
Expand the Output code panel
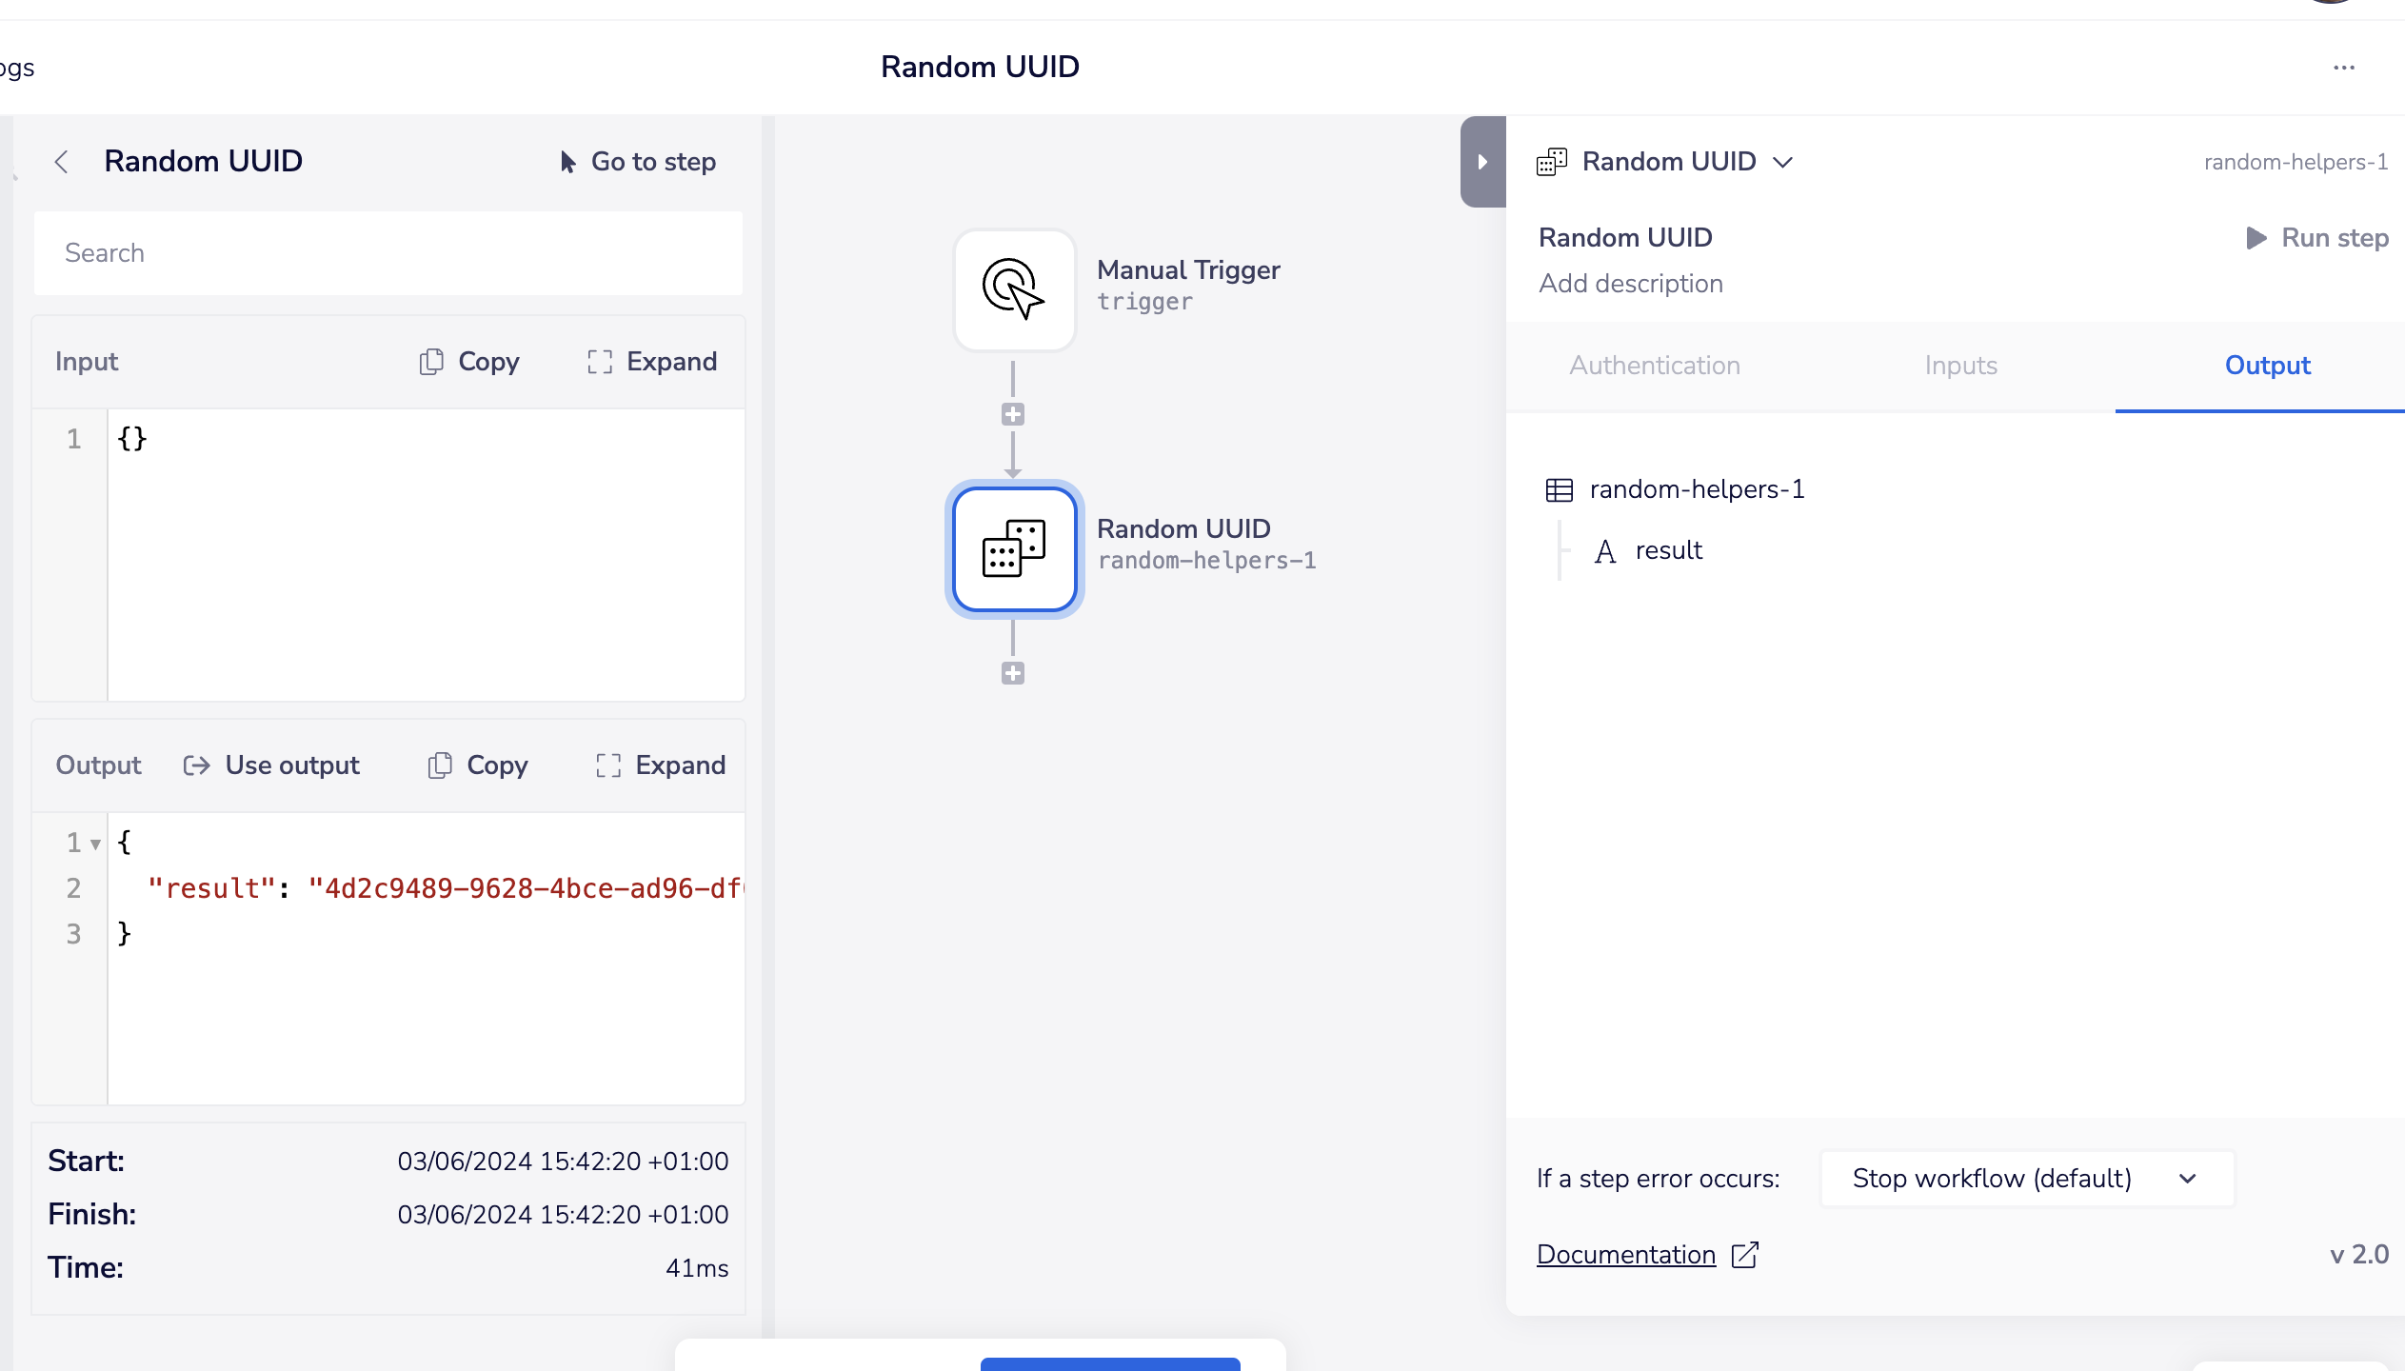[x=661, y=765]
